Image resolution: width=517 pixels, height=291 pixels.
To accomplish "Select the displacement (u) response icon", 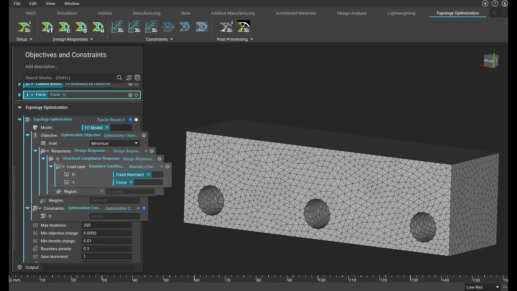I will (98, 27).
